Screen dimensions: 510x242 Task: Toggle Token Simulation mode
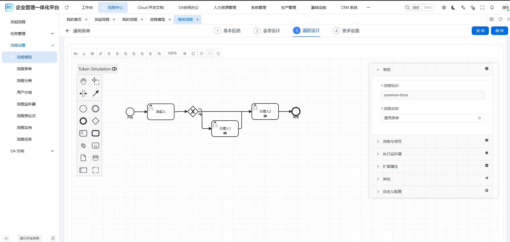point(114,69)
